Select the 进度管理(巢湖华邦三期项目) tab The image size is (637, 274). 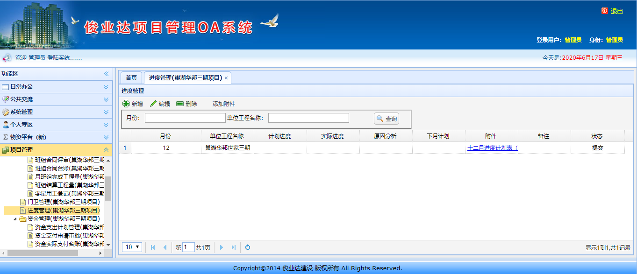click(186, 78)
